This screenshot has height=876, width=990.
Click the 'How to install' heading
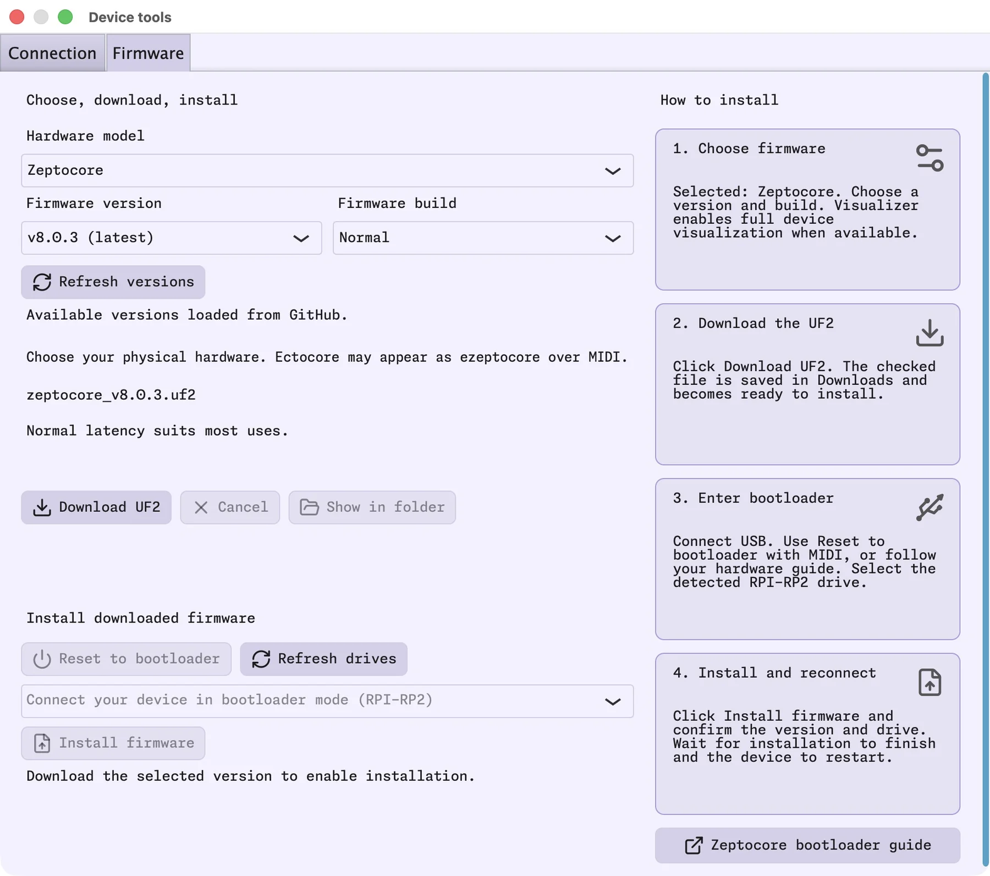coord(719,100)
